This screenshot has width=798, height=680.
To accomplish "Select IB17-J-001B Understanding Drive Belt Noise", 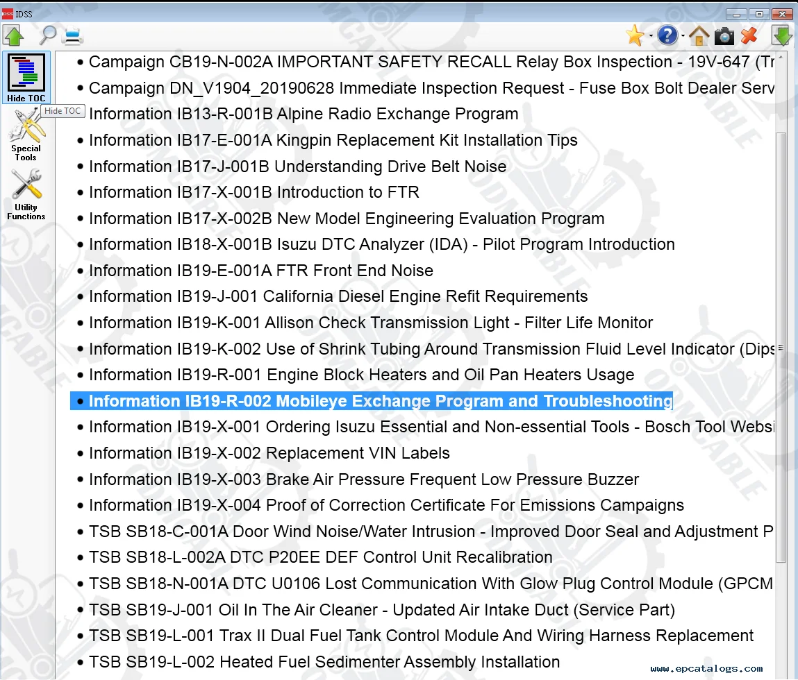I will pyautogui.click(x=297, y=167).
